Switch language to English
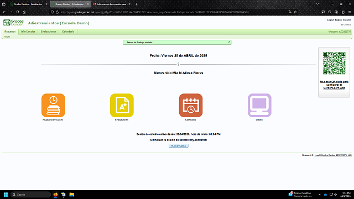 338,20
